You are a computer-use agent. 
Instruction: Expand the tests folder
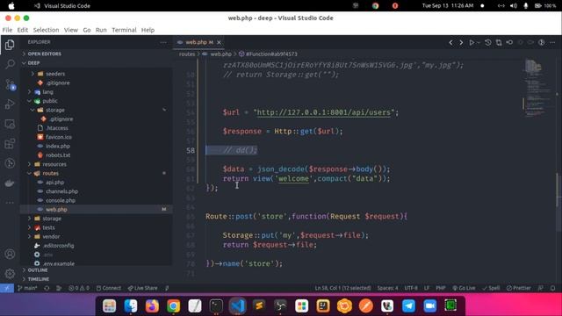tap(48, 228)
